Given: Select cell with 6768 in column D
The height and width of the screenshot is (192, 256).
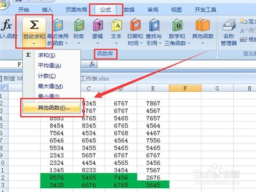Looking at the screenshot, I should (121, 133).
